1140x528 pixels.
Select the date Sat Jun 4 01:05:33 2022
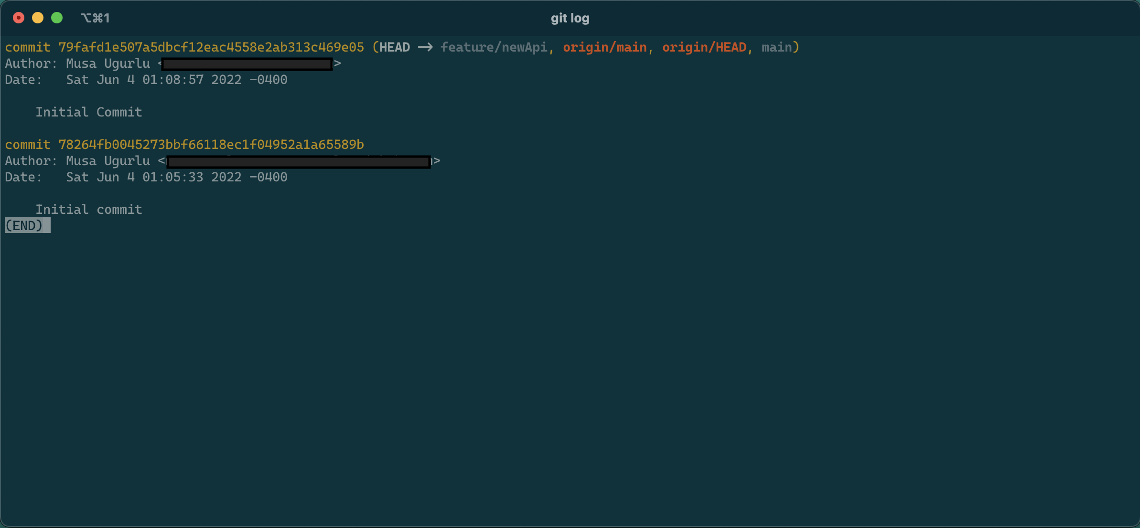tap(176, 177)
